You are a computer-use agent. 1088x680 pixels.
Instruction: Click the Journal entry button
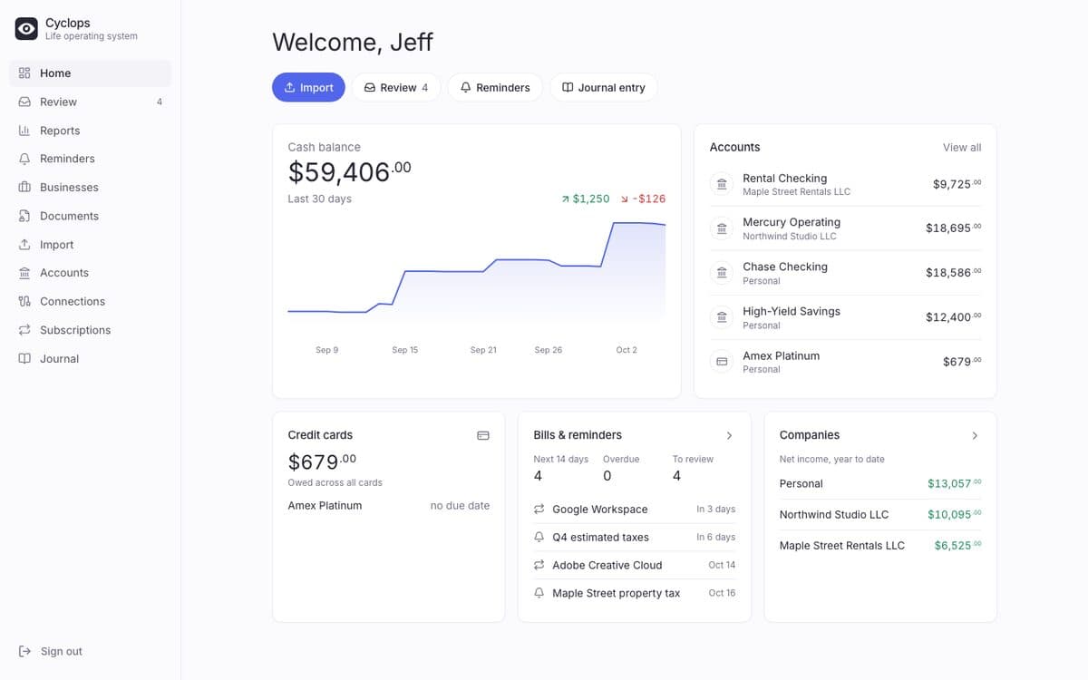(604, 87)
